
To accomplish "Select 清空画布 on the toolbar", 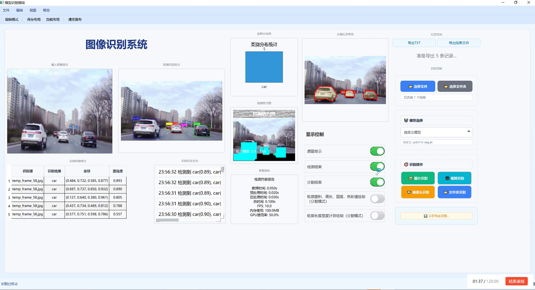I will point(74,19).
